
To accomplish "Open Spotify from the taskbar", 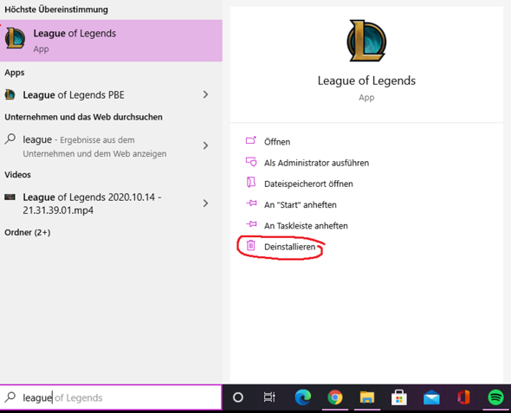I will (x=495, y=397).
